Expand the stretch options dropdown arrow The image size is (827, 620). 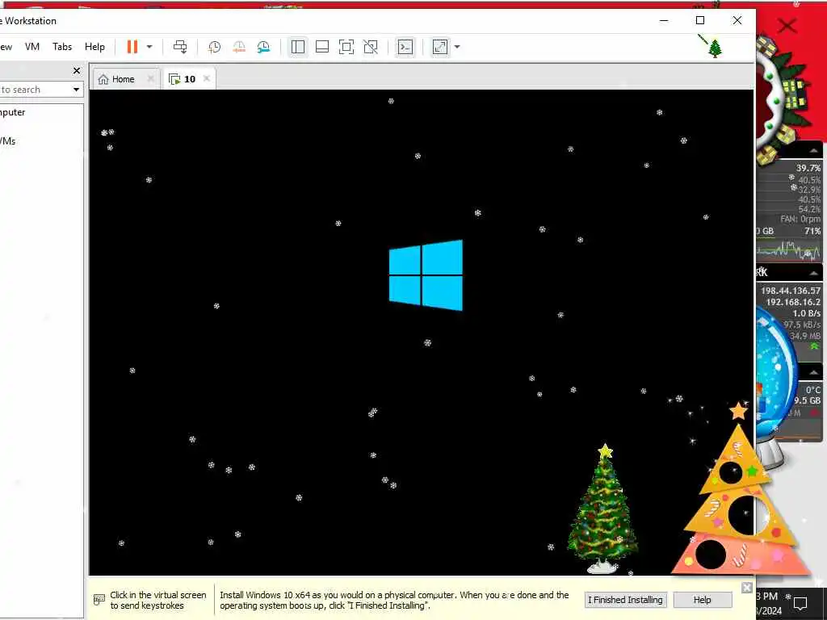[457, 47]
